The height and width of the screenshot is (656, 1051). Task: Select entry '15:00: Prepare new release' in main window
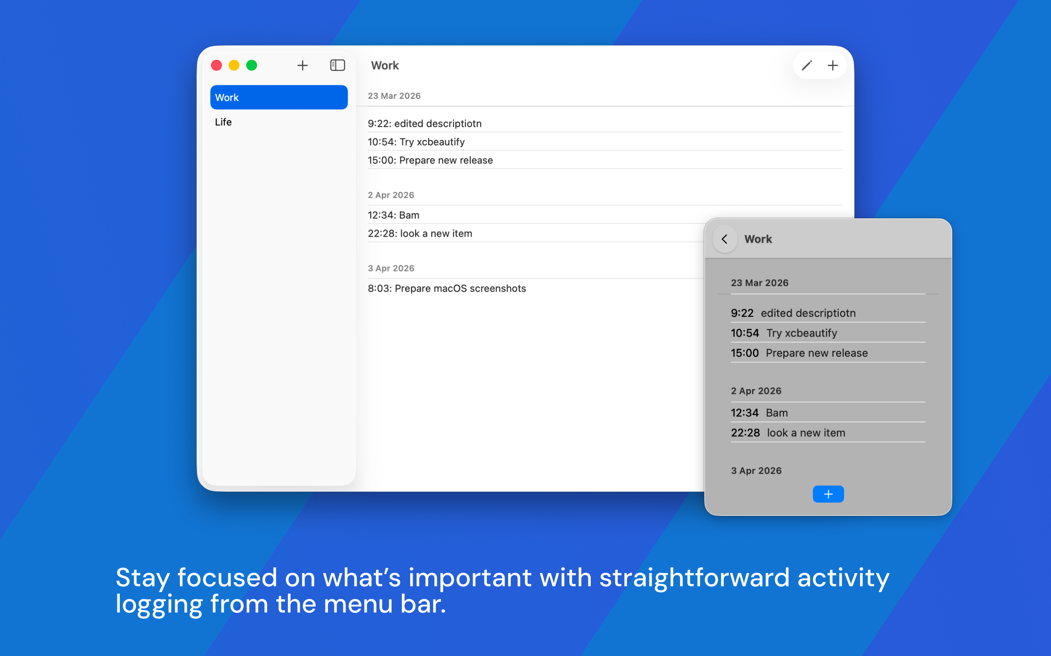[605, 160]
